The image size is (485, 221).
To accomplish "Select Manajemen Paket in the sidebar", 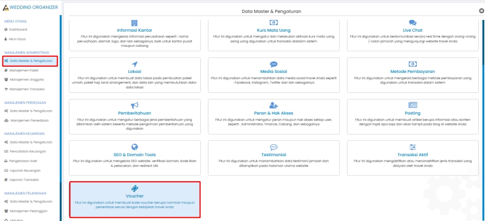I will point(24,70).
